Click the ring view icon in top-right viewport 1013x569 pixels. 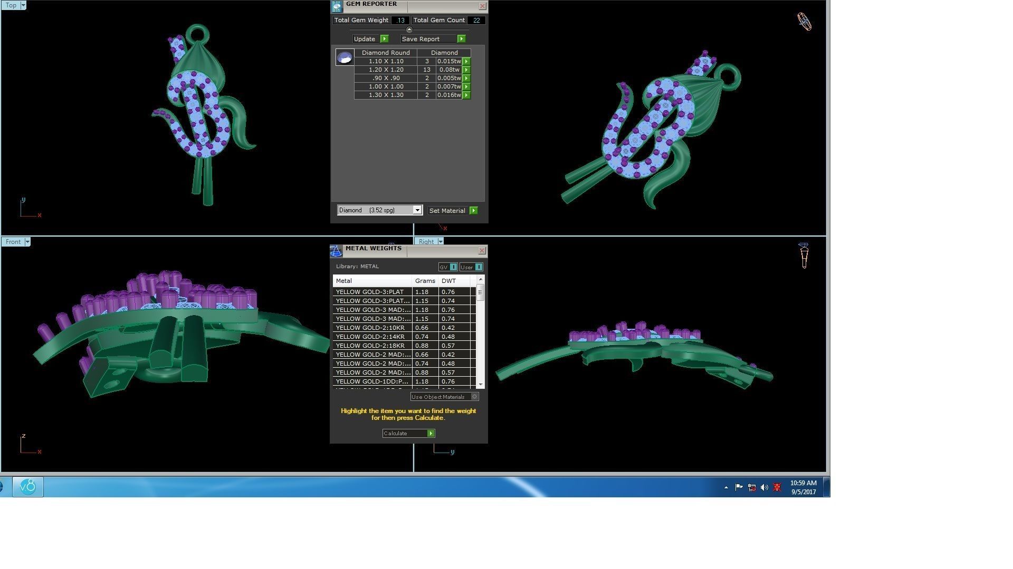point(804,22)
